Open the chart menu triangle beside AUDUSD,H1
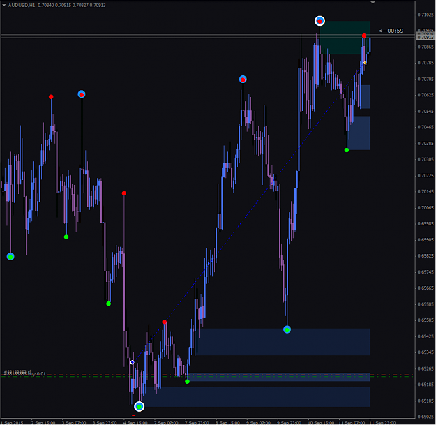 click(x=4, y=5)
